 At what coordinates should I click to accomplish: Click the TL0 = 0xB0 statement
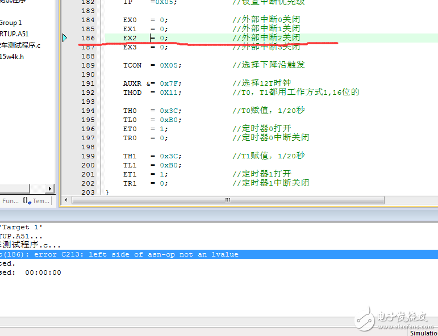pos(152,120)
